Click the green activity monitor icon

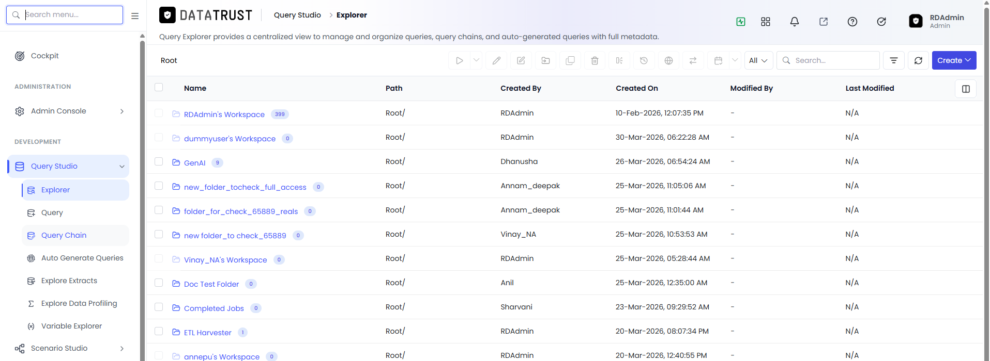coord(741,22)
